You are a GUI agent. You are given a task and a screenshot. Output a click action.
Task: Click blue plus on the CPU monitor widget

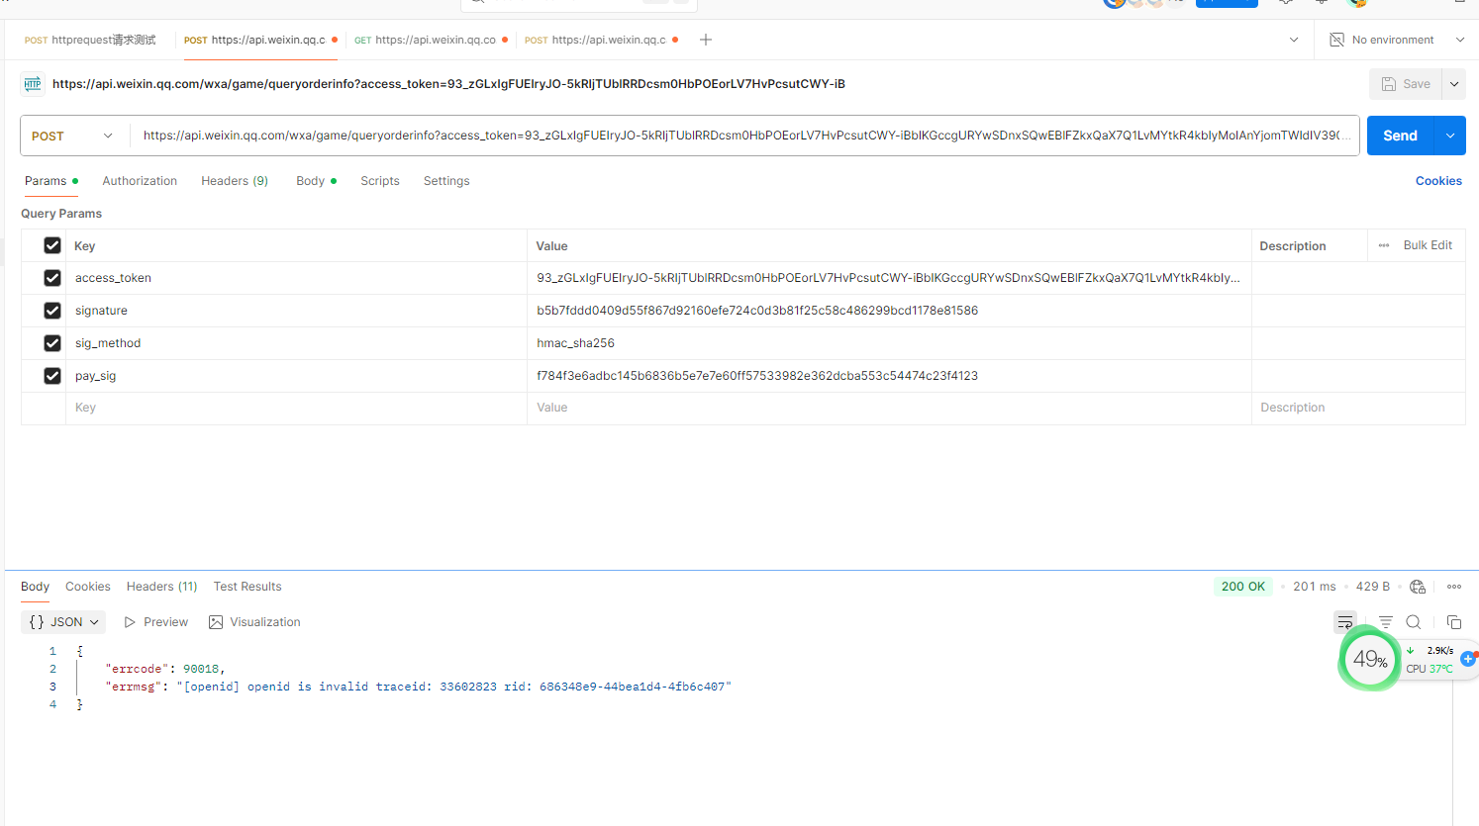click(1468, 659)
